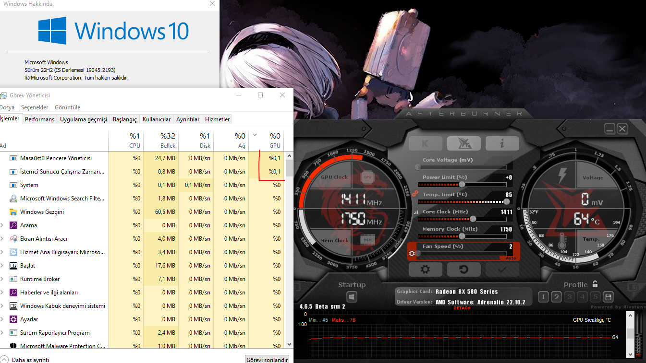The height and width of the screenshot is (363, 646).
Task: Save profile with the floppy disk icon
Action: pos(608,297)
